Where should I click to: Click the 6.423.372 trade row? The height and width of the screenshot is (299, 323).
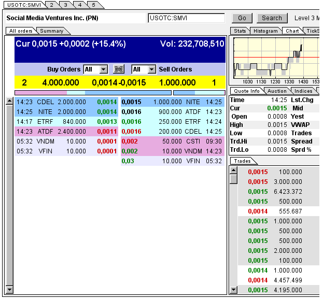tap(278, 192)
